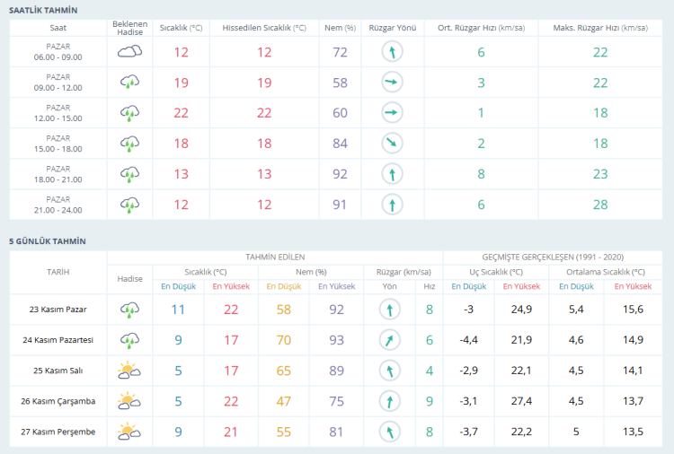Click the wind direction arrow for 18.00 - 21.00
Image resolution: width=674 pixels, height=454 pixels.
[x=392, y=174]
